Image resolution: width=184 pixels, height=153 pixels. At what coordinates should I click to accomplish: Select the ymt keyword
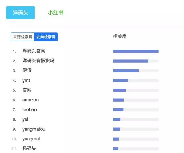coord(26,80)
